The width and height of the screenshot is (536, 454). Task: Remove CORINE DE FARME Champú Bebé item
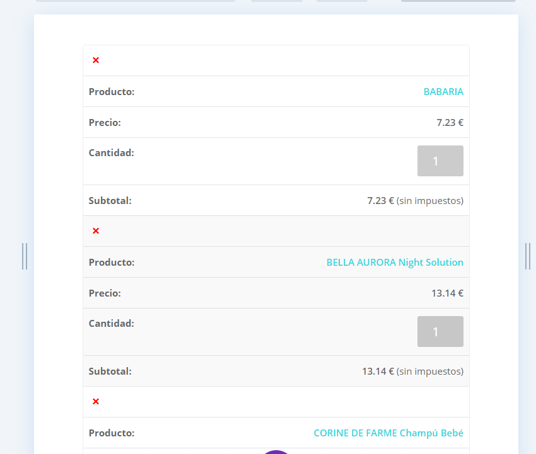[x=96, y=402]
